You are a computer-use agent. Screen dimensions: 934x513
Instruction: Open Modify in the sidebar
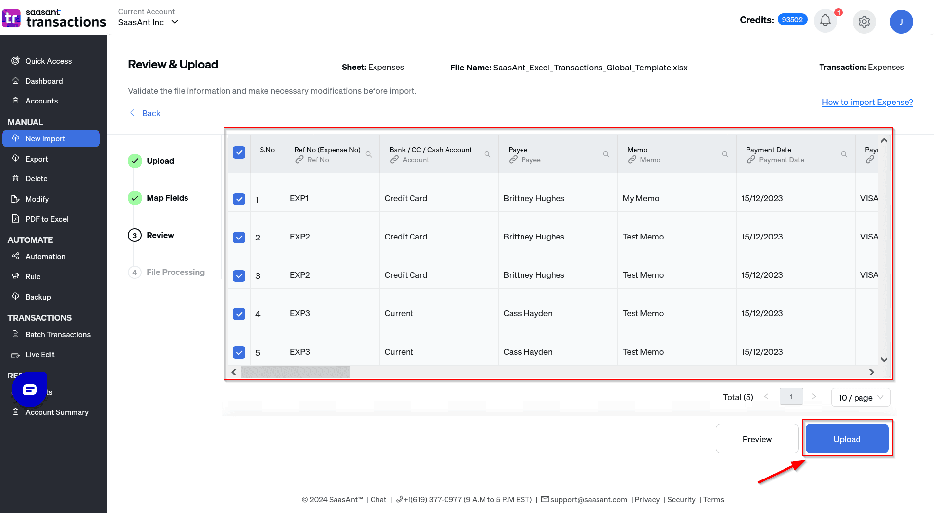pos(37,199)
